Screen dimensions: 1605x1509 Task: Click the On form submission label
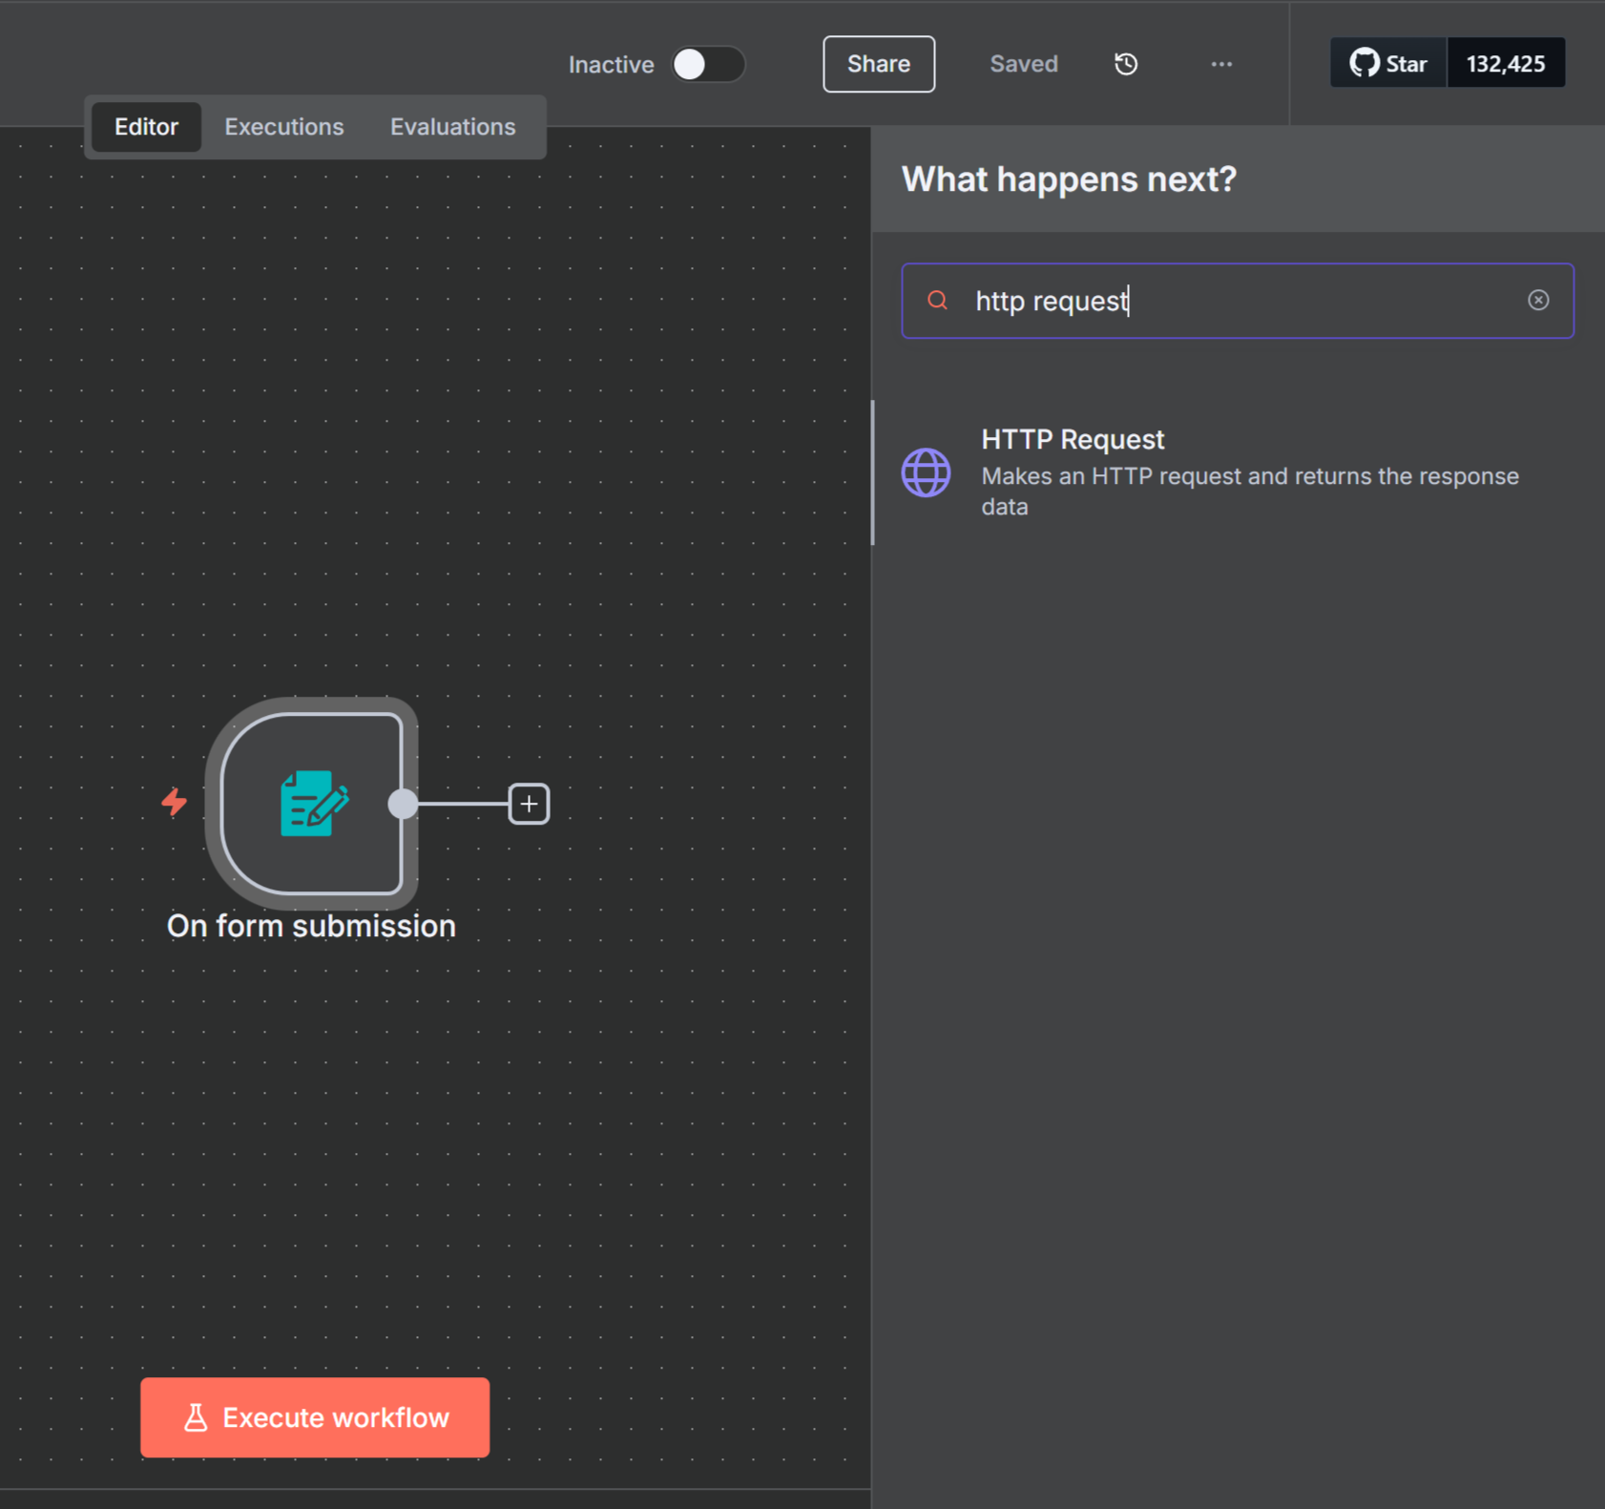pos(311,926)
